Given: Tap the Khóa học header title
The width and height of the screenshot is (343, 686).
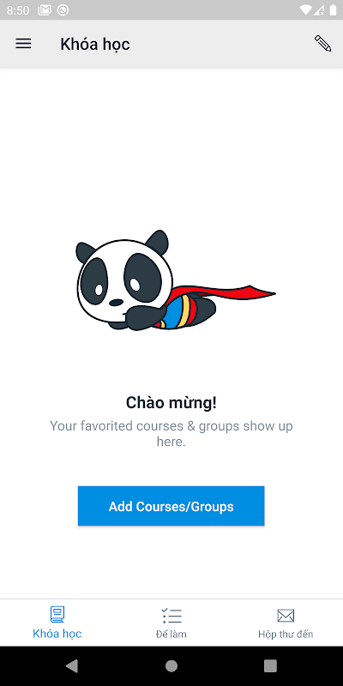Looking at the screenshot, I should [x=95, y=45].
